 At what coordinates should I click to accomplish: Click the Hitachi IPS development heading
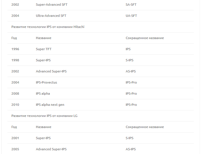pyautogui.click(x=48, y=27)
